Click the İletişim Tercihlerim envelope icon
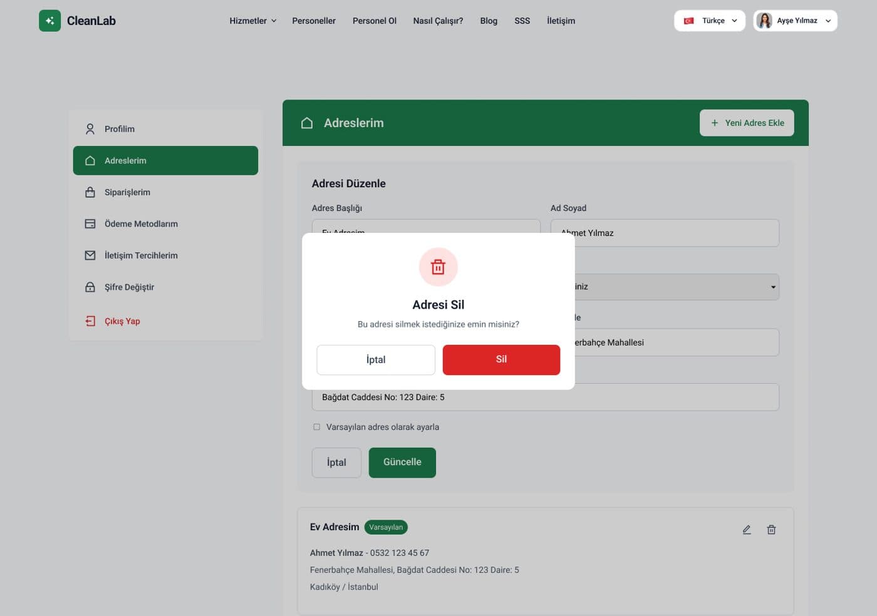This screenshot has height=616, width=877. point(90,255)
